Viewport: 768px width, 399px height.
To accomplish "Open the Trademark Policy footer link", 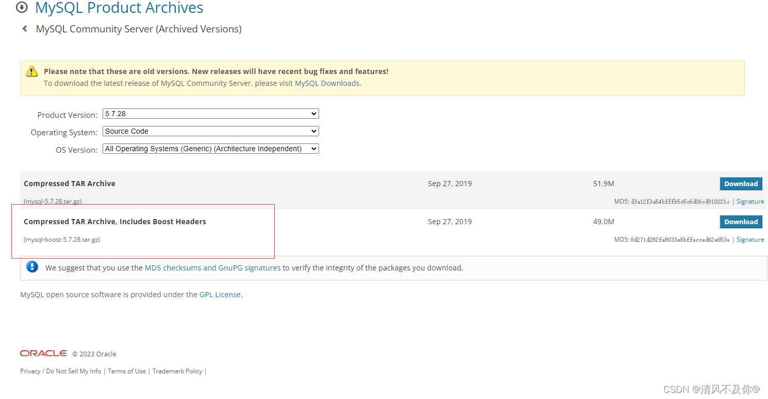I will coord(177,371).
